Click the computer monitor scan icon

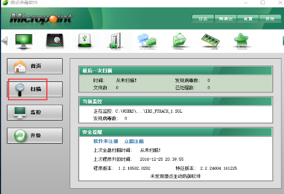(x=24, y=41)
